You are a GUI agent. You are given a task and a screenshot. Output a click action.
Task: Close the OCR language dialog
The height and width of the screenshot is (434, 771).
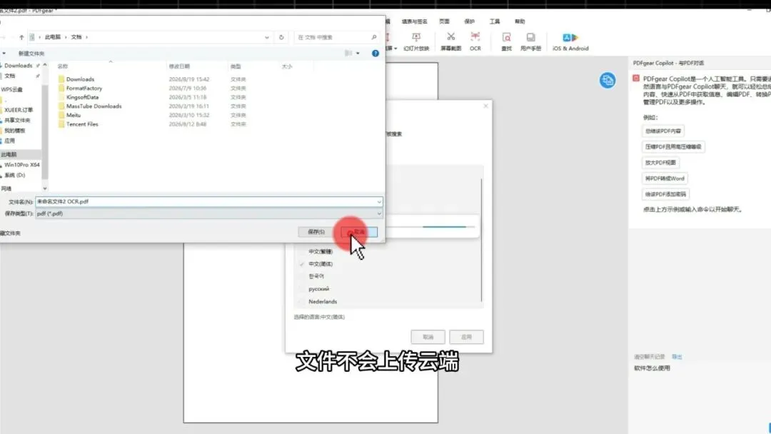click(486, 106)
